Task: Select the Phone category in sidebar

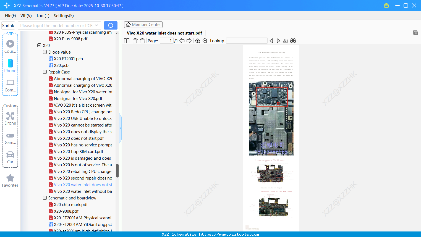Action: click(x=10, y=66)
